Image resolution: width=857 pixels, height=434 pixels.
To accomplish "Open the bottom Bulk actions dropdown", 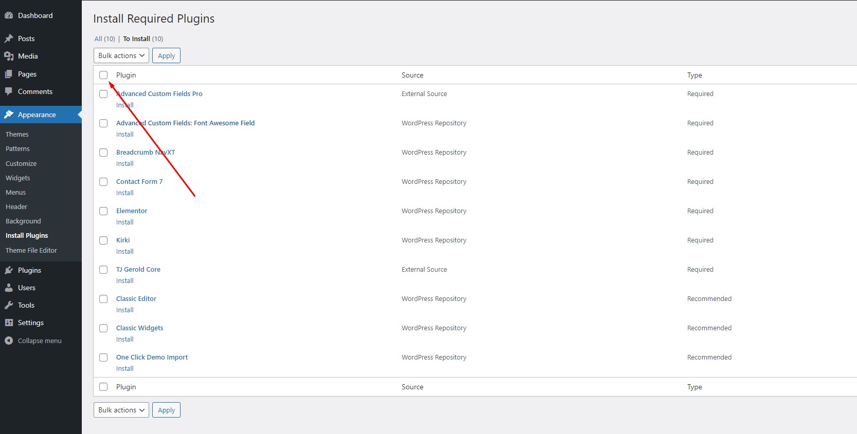I will coord(121,410).
